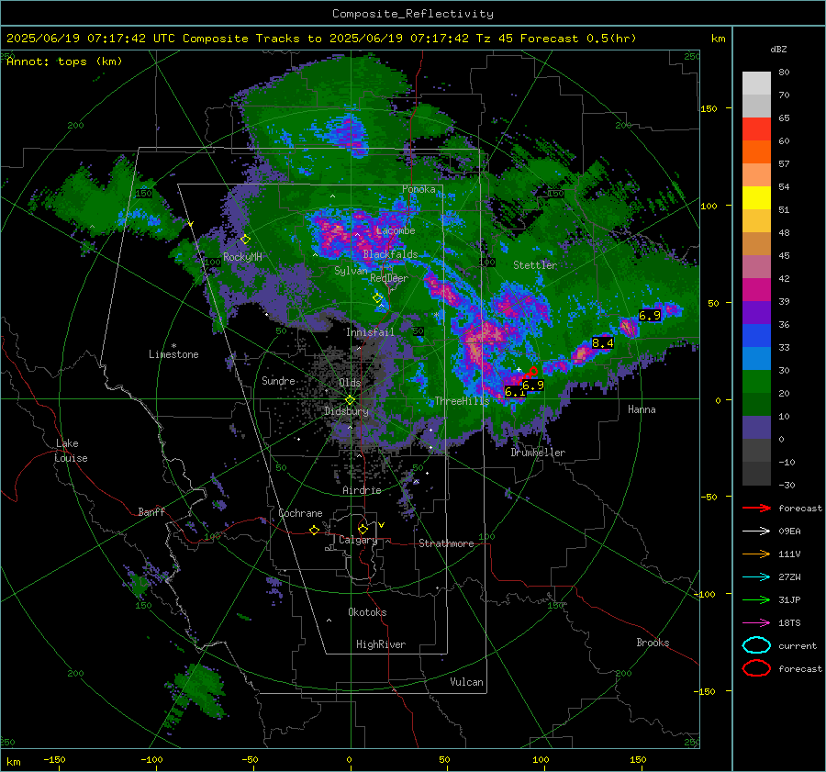Click the 6.9 annotation east of 8.4

pyautogui.click(x=649, y=316)
